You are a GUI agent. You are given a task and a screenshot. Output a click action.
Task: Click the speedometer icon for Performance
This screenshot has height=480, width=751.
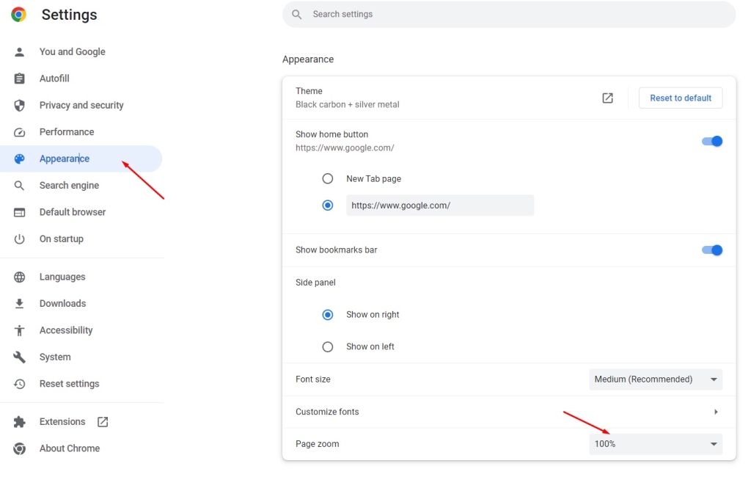pyautogui.click(x=19, y=132)
